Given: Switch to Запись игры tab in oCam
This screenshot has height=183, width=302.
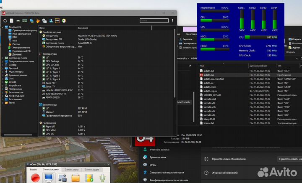Looking at the screenshot, I should click(x=72, y=170).
